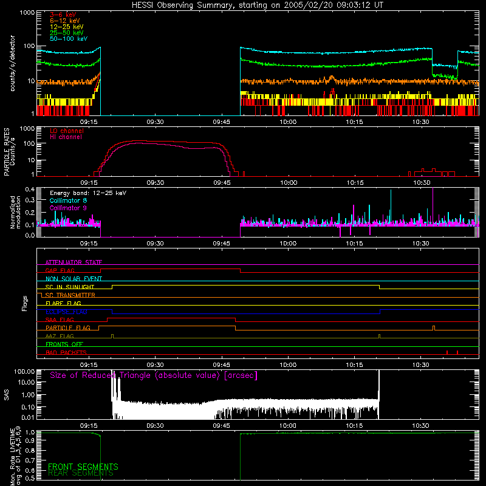Screen dimensions: 486x486
Task: Select the Collimator 9 legend label
Action: (68, 208)
